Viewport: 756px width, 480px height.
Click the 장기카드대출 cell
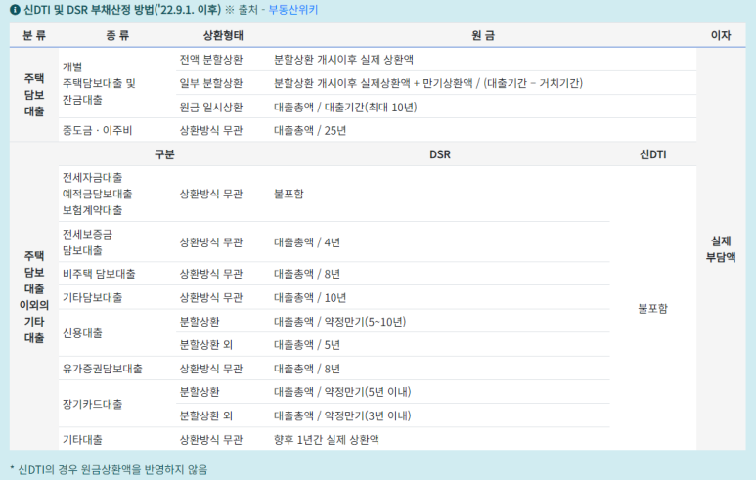point(92,404)
